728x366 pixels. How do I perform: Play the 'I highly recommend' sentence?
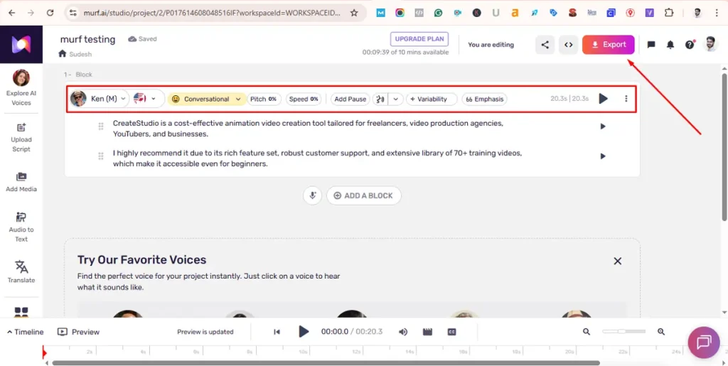603,156
